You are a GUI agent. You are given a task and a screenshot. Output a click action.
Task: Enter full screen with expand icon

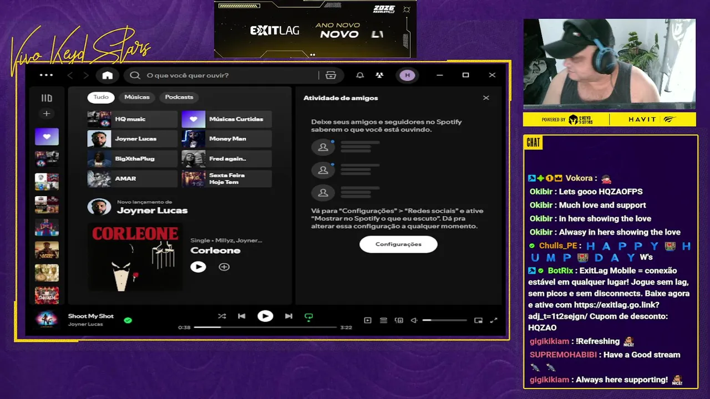point(494,320)
